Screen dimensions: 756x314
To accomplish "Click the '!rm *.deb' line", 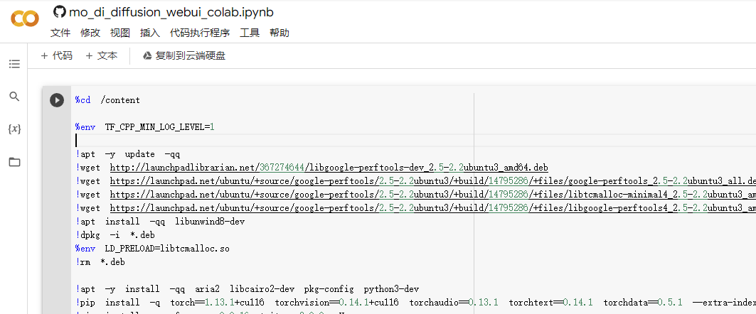I will [100, 262].
